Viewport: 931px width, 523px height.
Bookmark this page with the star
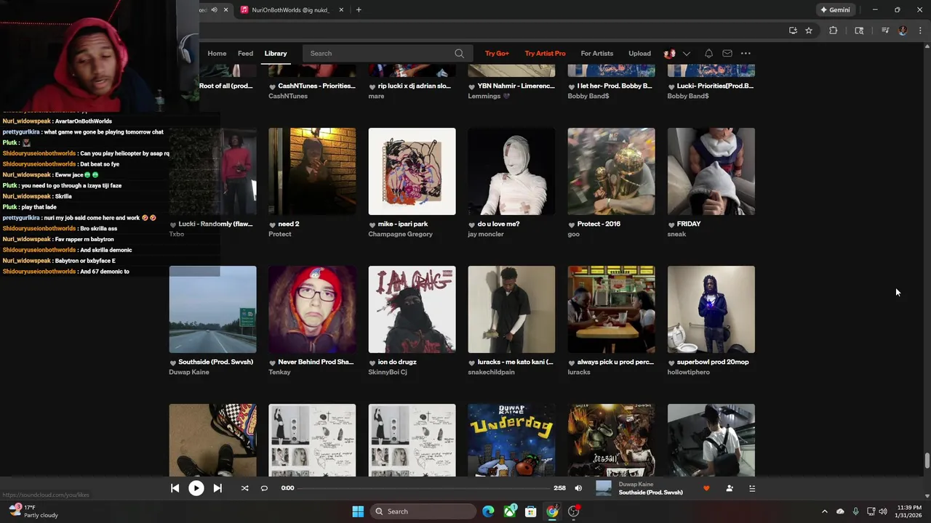click(808, 31)
